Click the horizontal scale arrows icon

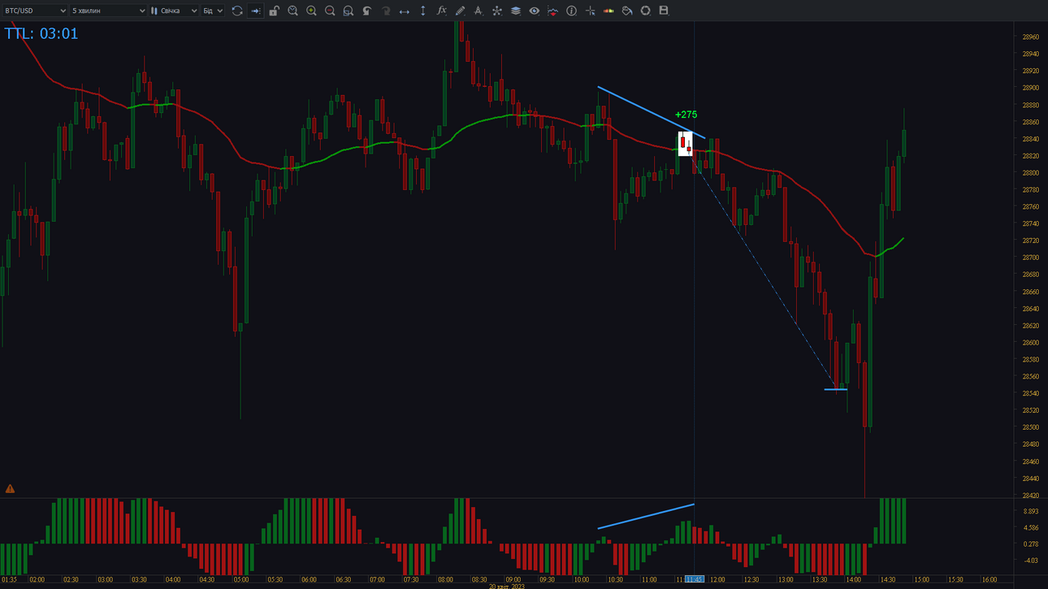405,11
